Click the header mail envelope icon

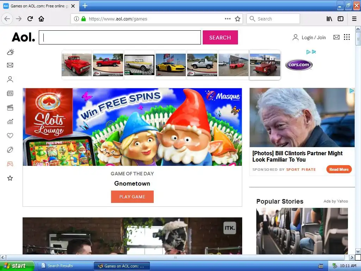tap(336, 37)
